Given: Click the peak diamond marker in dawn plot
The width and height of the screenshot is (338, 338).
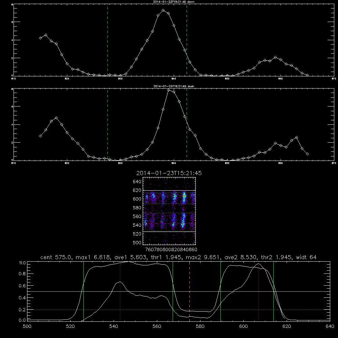Looking at the screenshot, I should click(x=163, y=10).
